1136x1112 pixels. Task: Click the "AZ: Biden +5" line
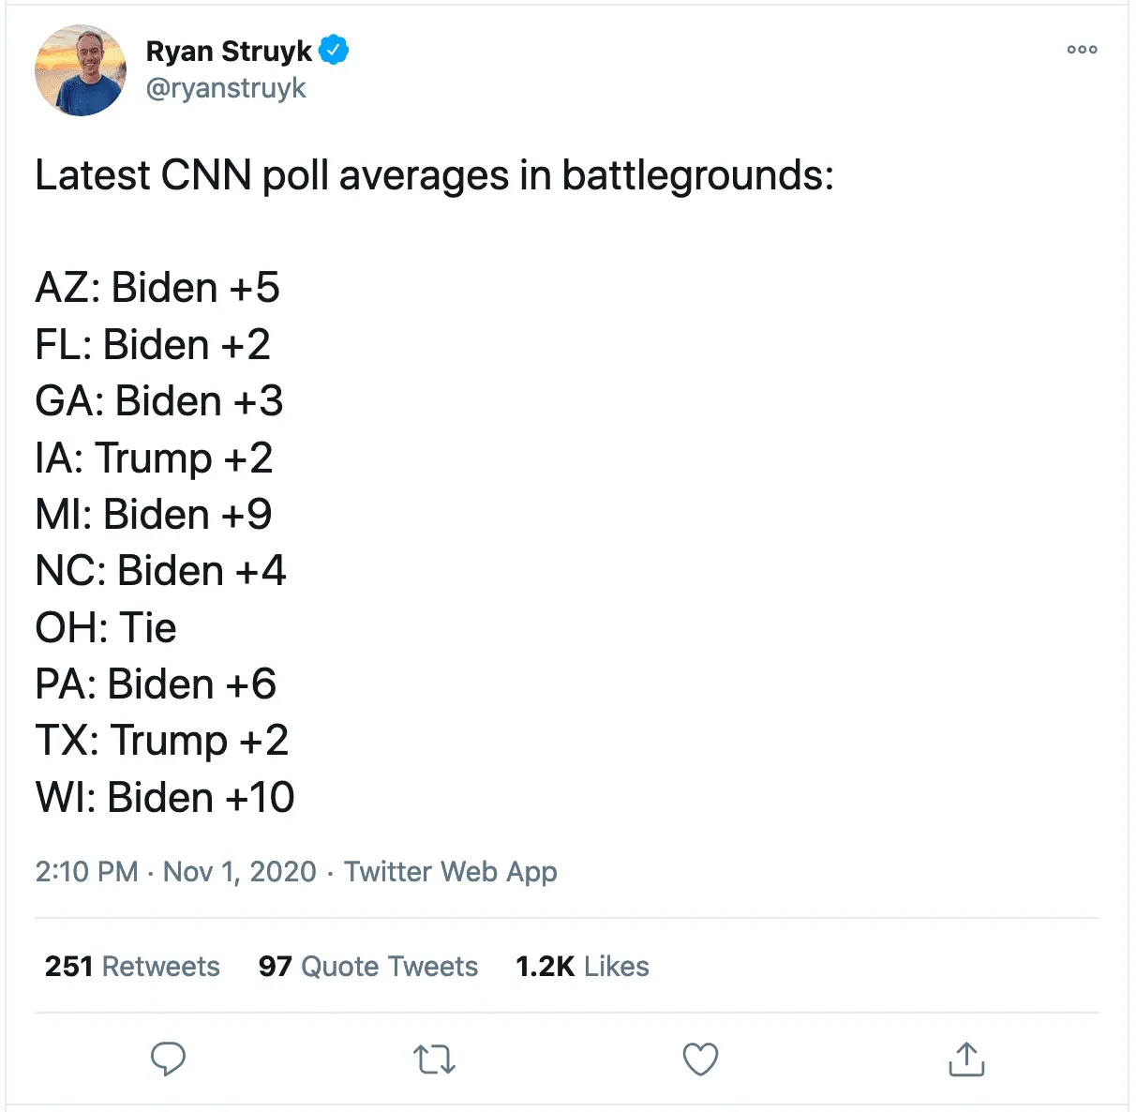point(157,288)
